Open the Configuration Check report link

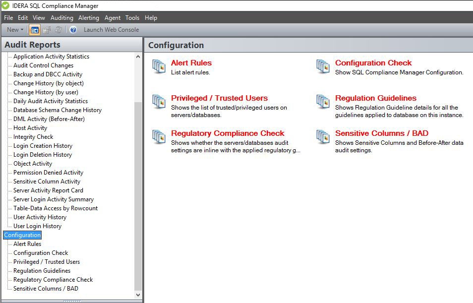[373, 63]
